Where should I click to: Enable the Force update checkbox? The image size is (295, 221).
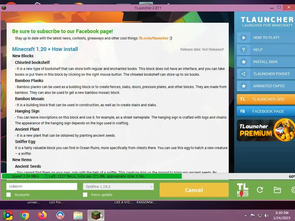[85, 195]
